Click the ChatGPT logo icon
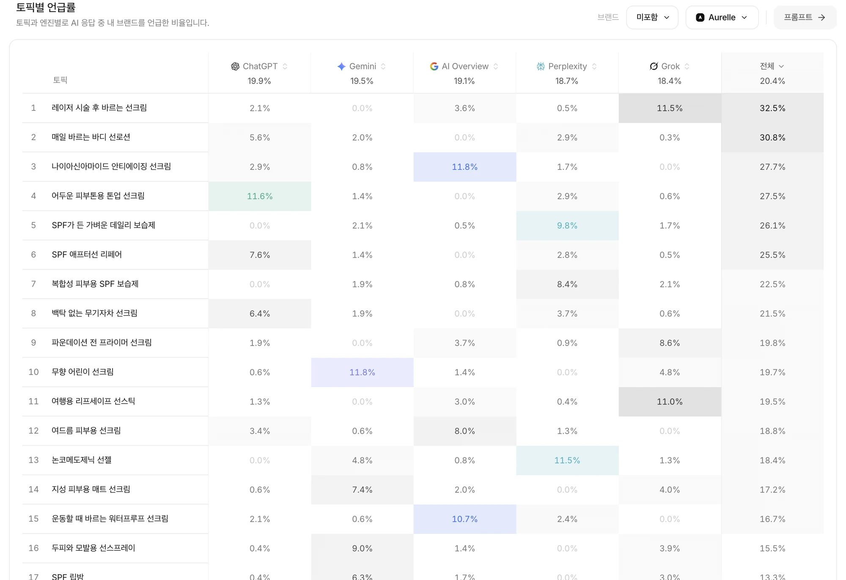The height and width of the screenshot is (580, 846). click(235, 66)
